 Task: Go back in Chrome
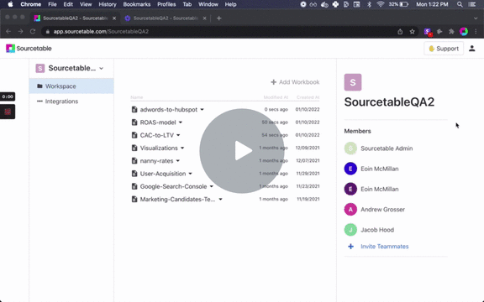click(x=8, y=31)
